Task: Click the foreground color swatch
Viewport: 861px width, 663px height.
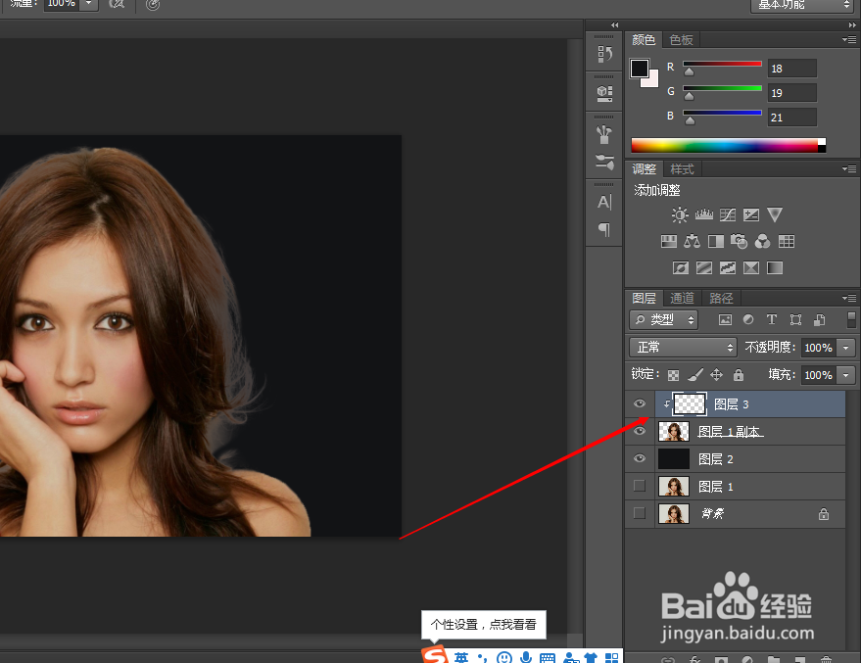Action: coord(640,68)
